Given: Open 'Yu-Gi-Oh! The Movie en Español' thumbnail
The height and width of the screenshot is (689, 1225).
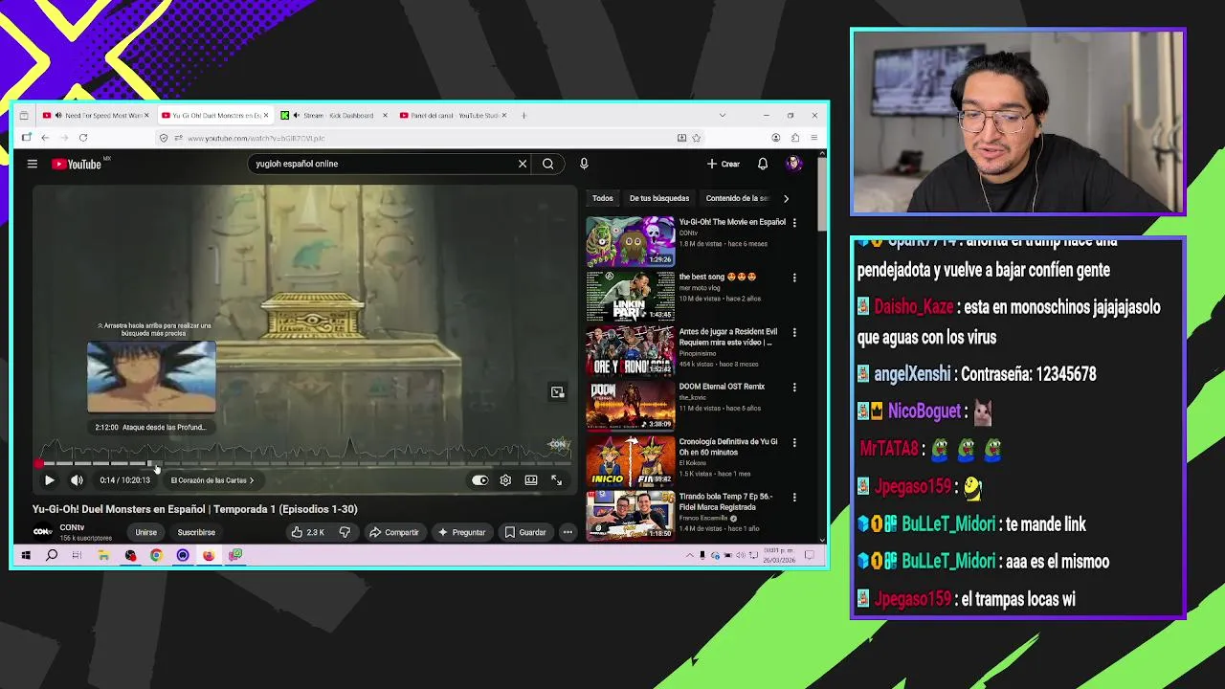Looking at the screenshot, I should [630, 241].
